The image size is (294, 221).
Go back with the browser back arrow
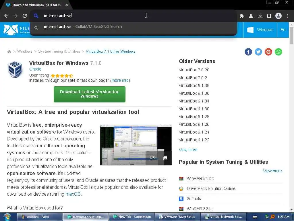(x=6, y=16)
